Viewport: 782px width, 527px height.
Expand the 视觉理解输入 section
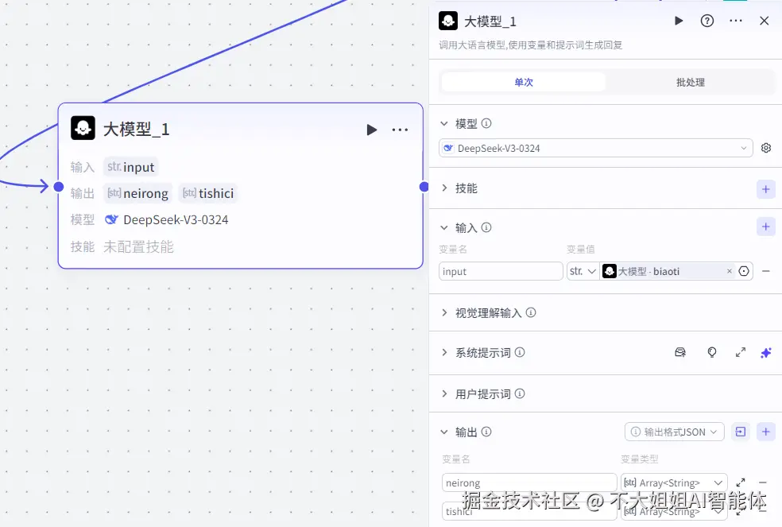[444, 313]
